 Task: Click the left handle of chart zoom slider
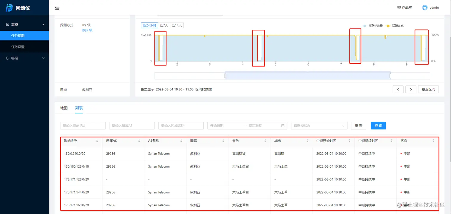click(x=225, y=76)
